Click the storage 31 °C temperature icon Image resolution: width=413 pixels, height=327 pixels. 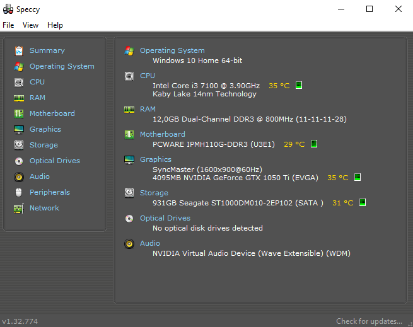[x=363, y=202]
